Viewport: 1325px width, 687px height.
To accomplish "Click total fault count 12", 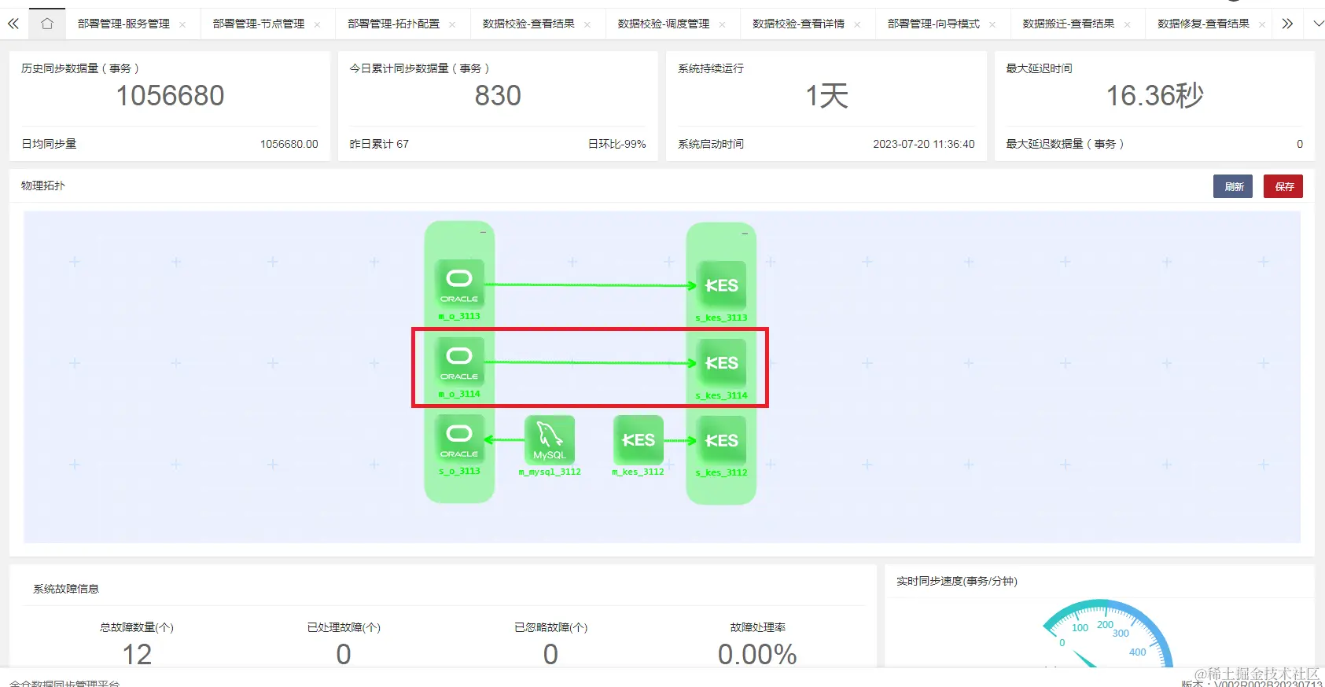I will click(x=137, y=654).
